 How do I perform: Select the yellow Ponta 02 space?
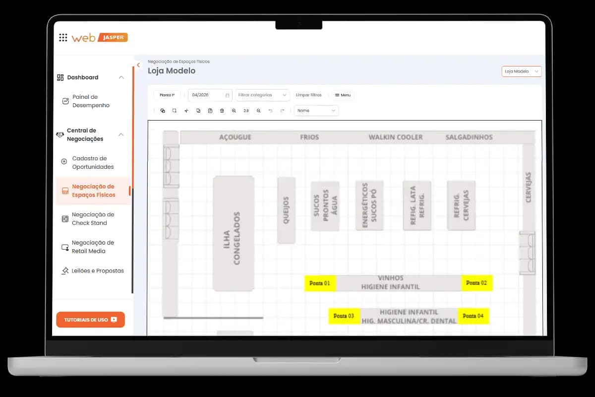tap(477, 283)
